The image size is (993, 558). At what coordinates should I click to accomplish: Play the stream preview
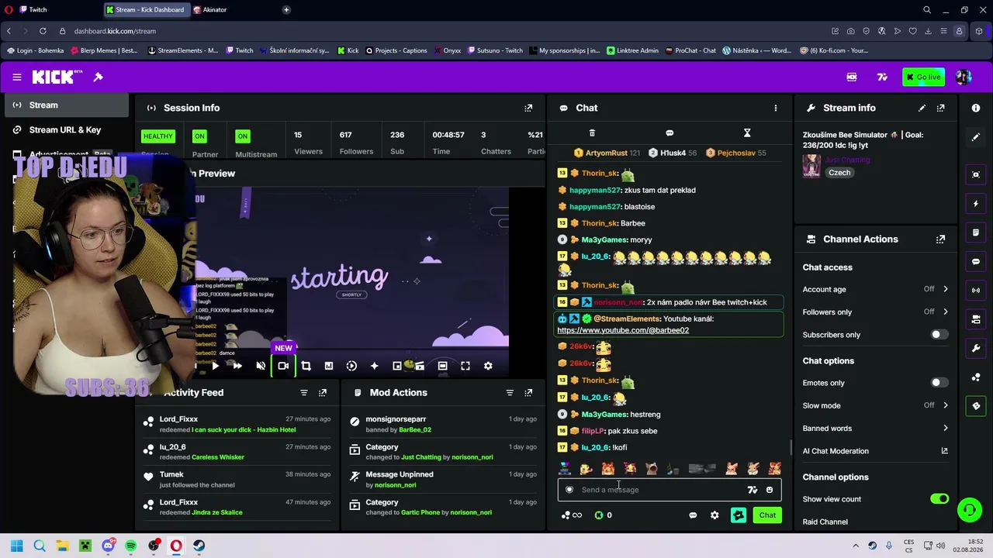tap(215, 366)
